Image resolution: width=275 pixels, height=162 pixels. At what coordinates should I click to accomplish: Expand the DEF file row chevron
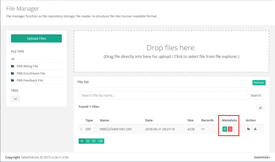(81, 129)
